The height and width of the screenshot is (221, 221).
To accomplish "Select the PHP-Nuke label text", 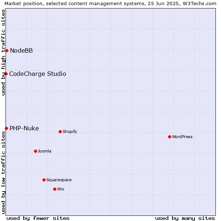I will 24,128.
